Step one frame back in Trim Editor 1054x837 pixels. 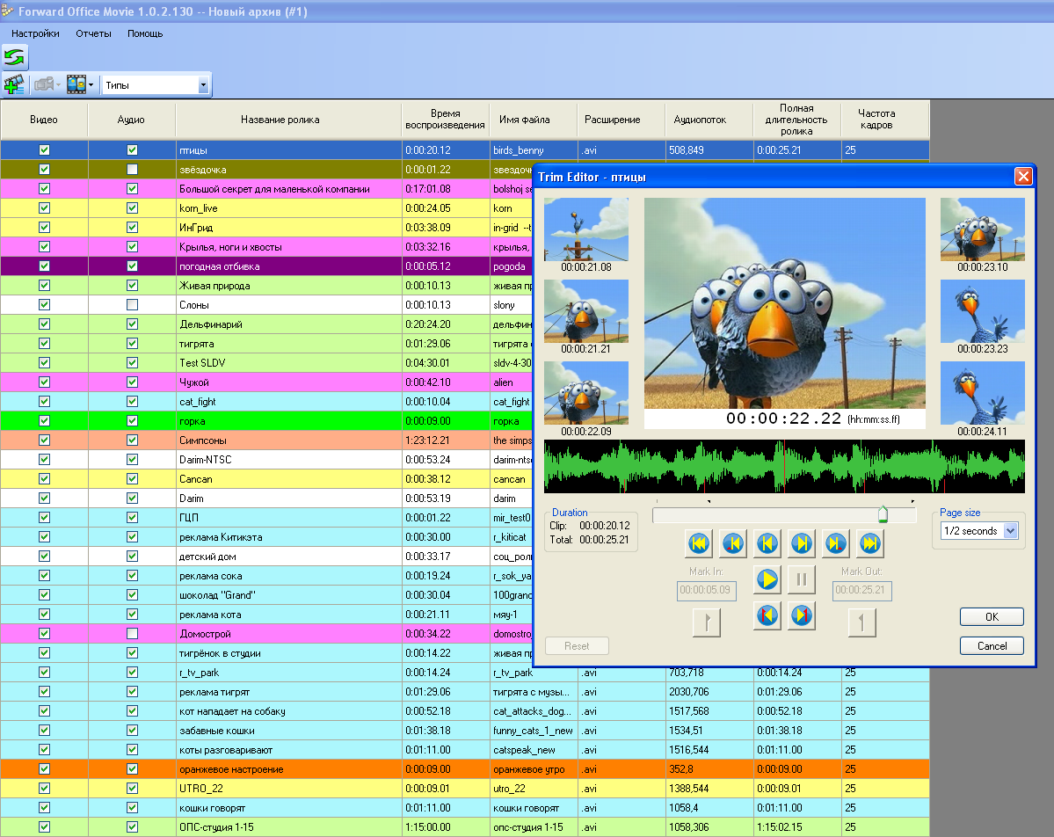pyautogui.click(x=767, y=544)
